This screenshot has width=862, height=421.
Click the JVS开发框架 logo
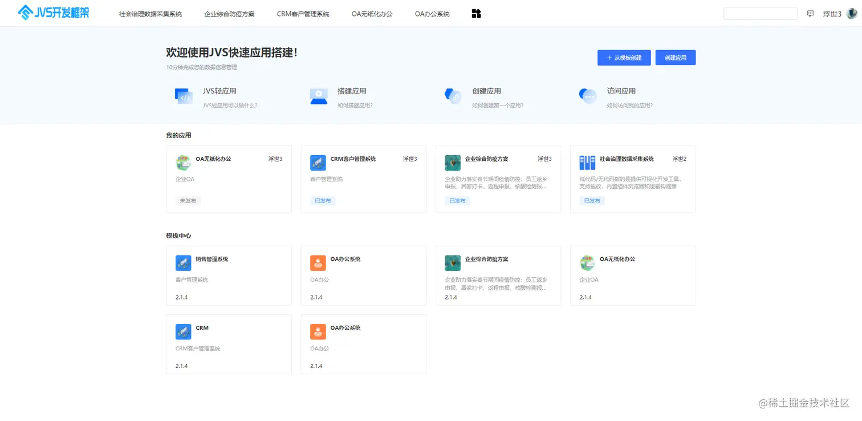point(54,13)
